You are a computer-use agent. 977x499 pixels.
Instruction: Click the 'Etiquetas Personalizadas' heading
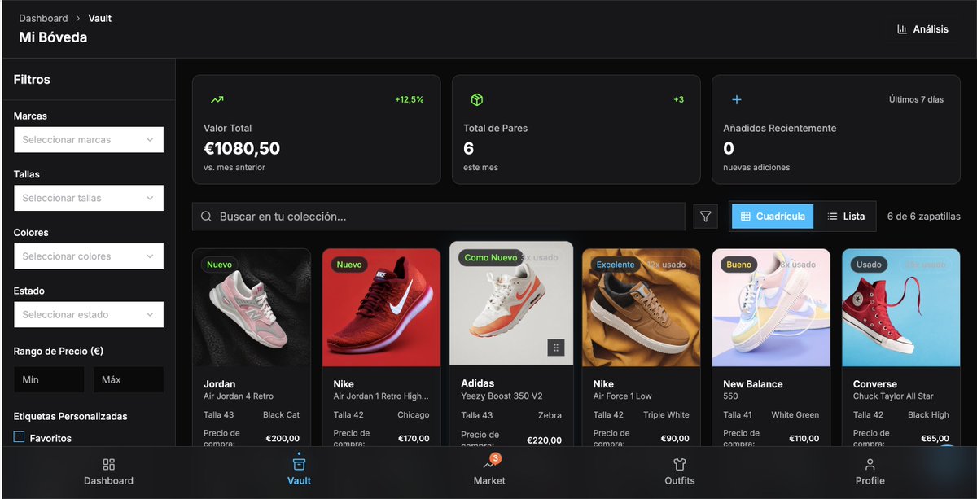(71, 416)
